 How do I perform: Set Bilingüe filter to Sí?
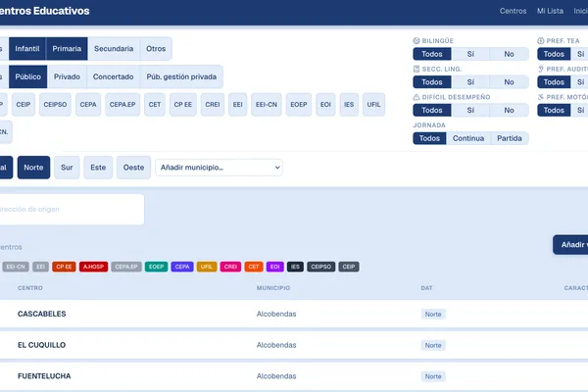coord(470,54)
